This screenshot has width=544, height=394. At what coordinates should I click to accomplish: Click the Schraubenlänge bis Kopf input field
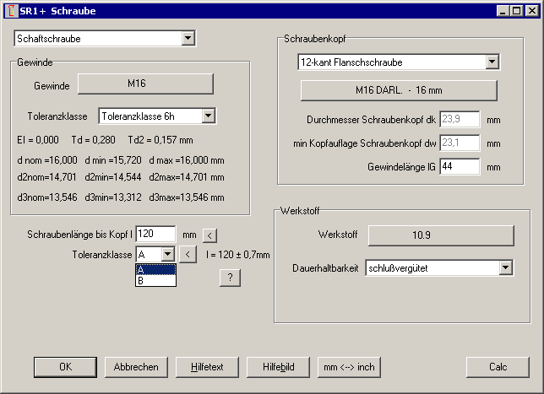coord(155,234)
